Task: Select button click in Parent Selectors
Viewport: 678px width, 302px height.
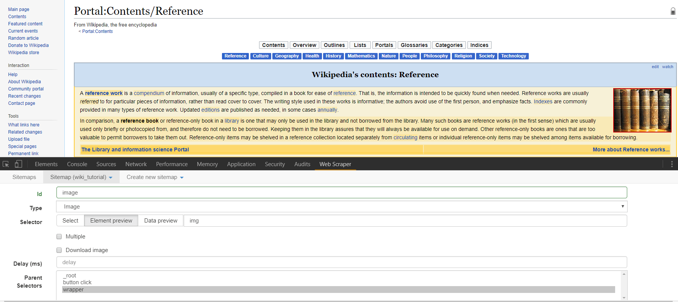Action: 339,282
